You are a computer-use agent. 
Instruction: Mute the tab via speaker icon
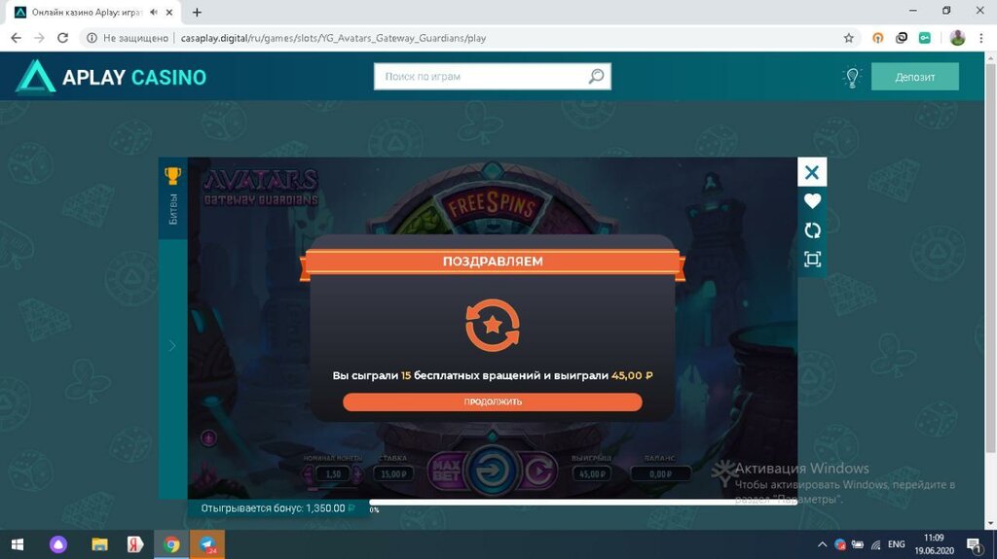coord(154,12)
